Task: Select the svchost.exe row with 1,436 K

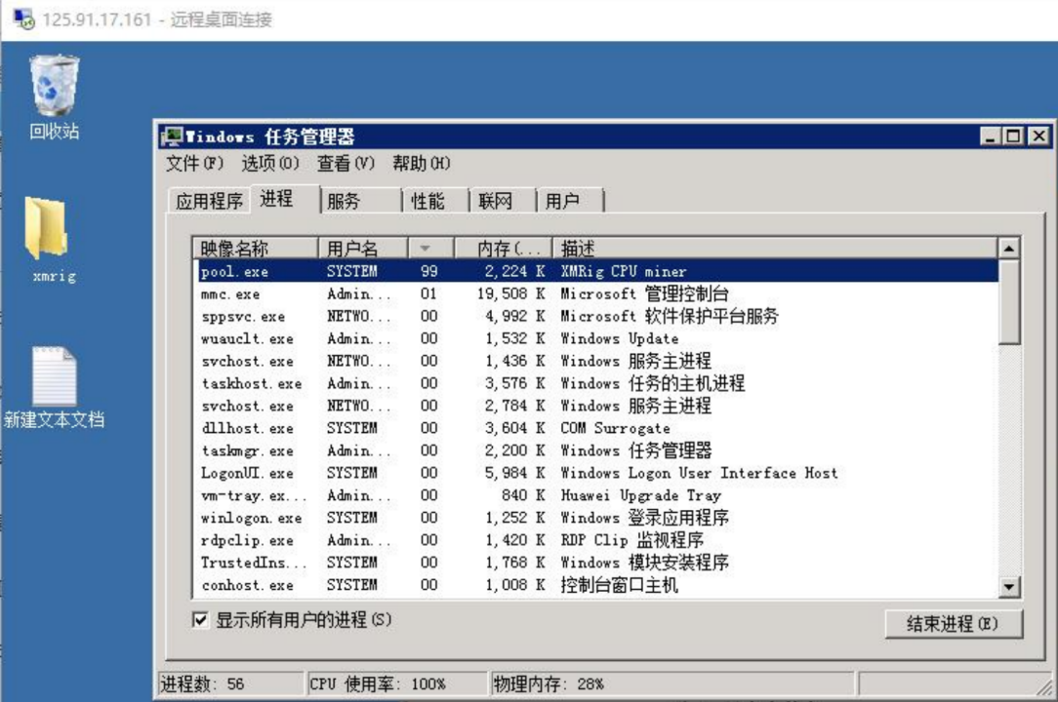Action: click(x=595, y=361)
